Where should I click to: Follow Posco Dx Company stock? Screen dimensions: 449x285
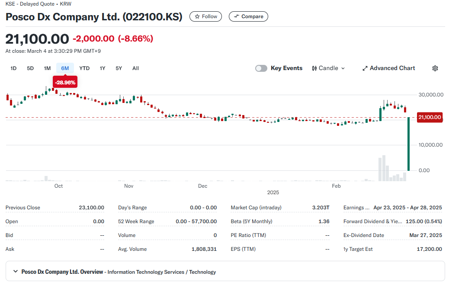pyautogui.click(x=205, y=16)
